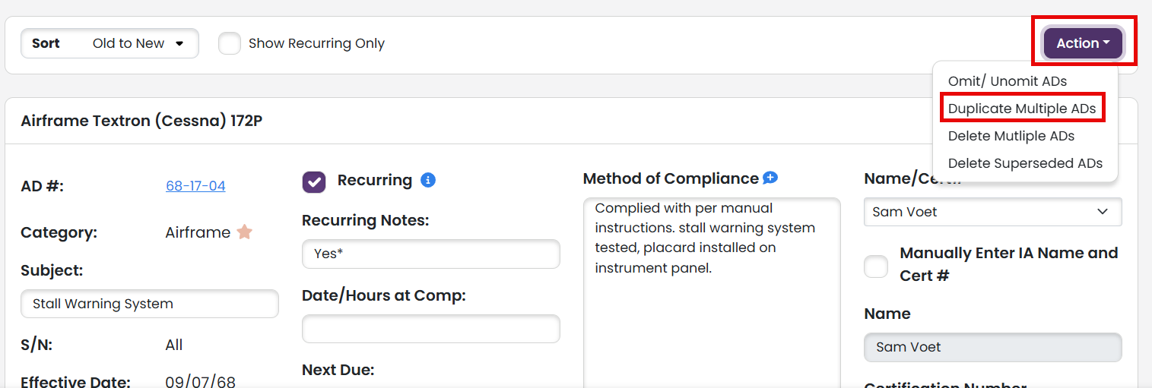Click the Subject field Stall Warning System

tap(150, 304)
